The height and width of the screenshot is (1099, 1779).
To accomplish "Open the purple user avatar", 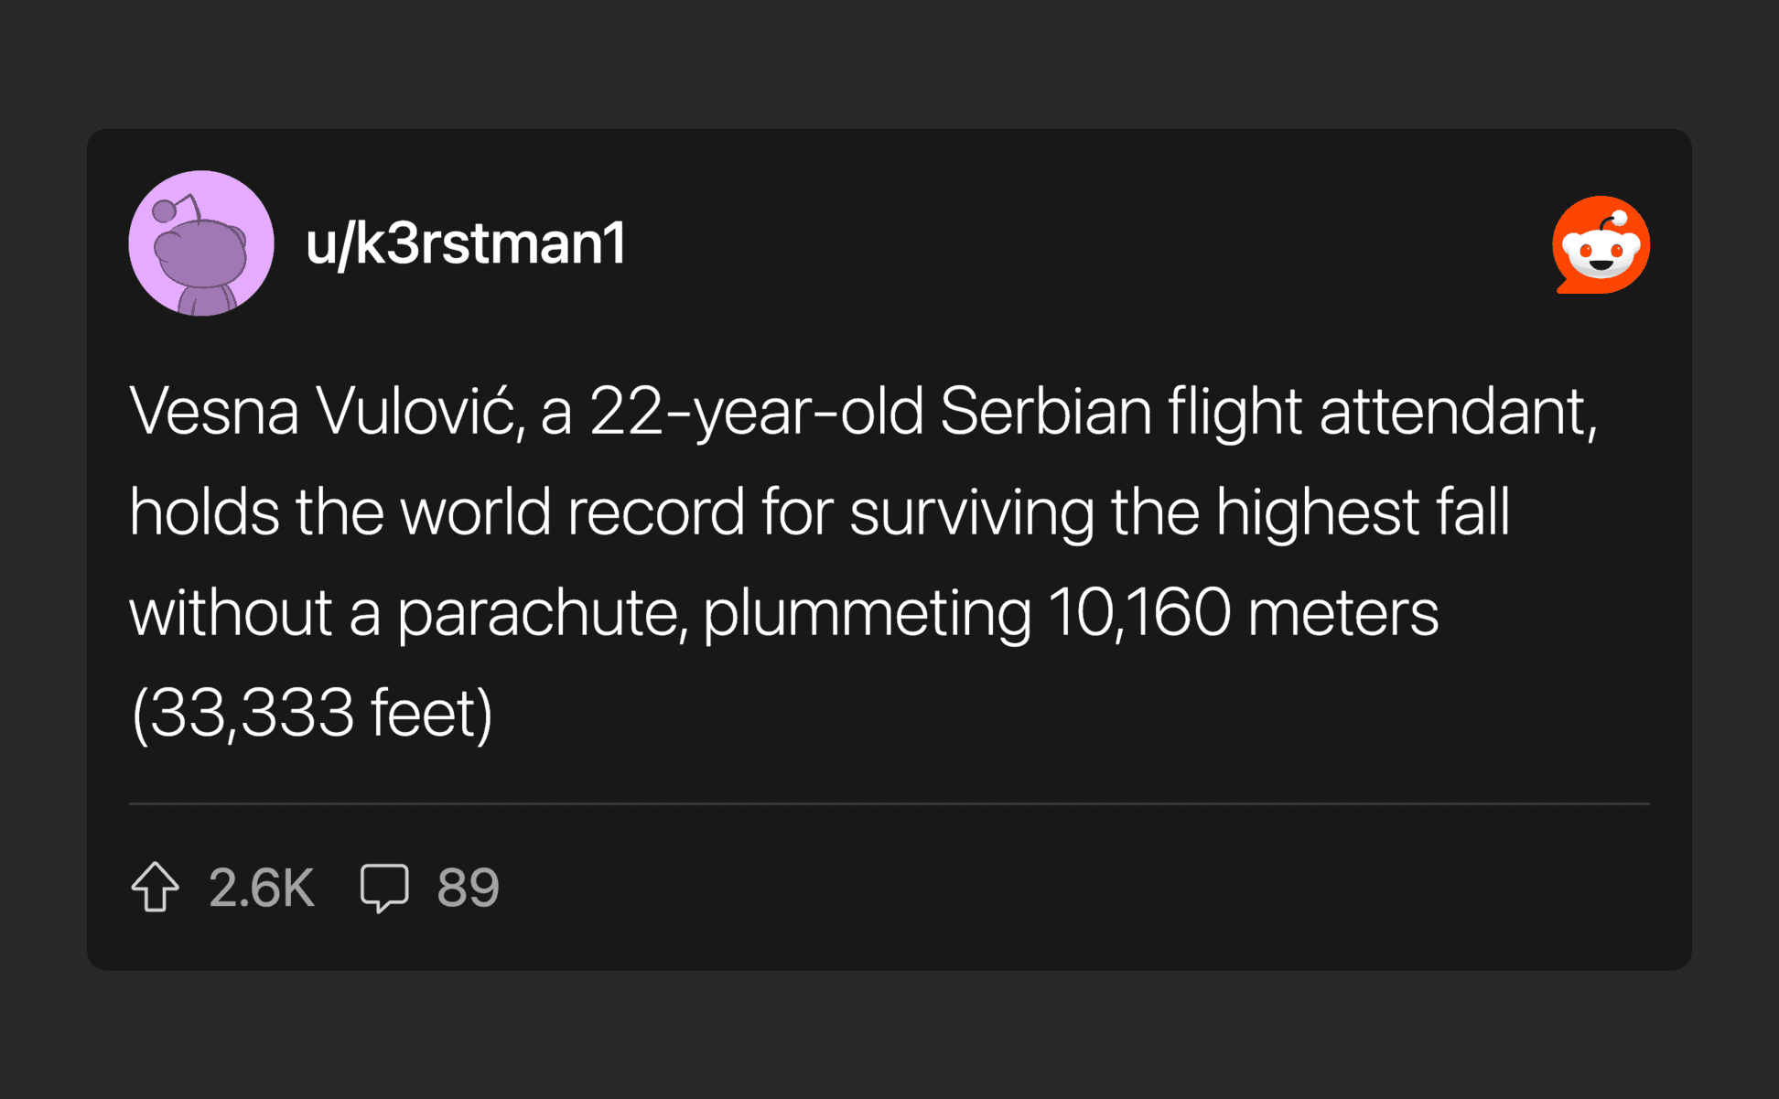I will (201, 243).
